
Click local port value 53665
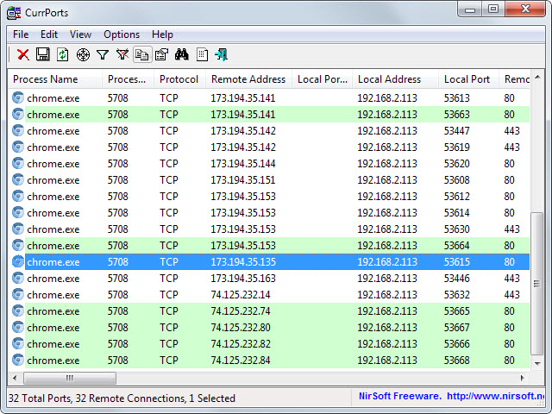click(x=456, y=311)
